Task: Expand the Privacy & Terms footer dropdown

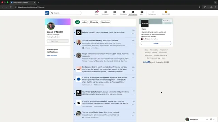Action: point(151,53)
